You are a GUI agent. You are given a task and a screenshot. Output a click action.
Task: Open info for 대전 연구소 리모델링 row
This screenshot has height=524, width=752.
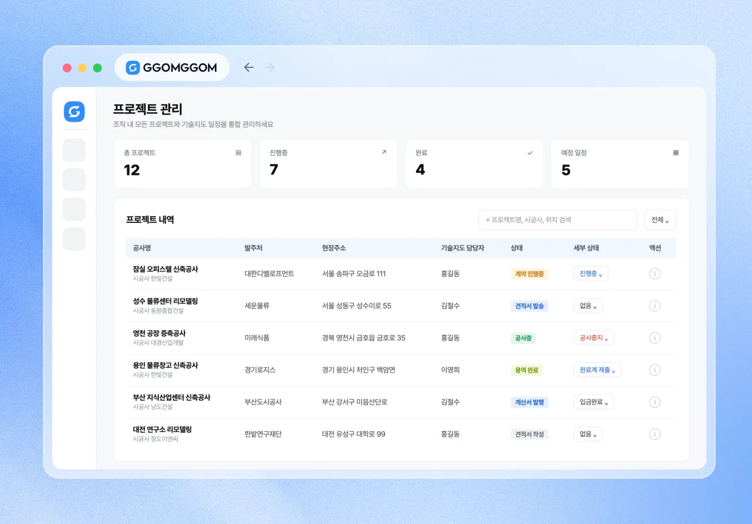655,435
